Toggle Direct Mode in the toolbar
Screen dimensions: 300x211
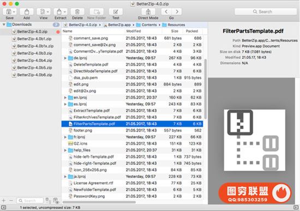click(x=148, y=12)
